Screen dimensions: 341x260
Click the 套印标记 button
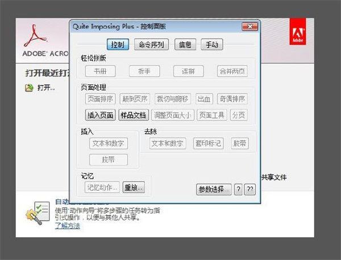tap(208, 144)
